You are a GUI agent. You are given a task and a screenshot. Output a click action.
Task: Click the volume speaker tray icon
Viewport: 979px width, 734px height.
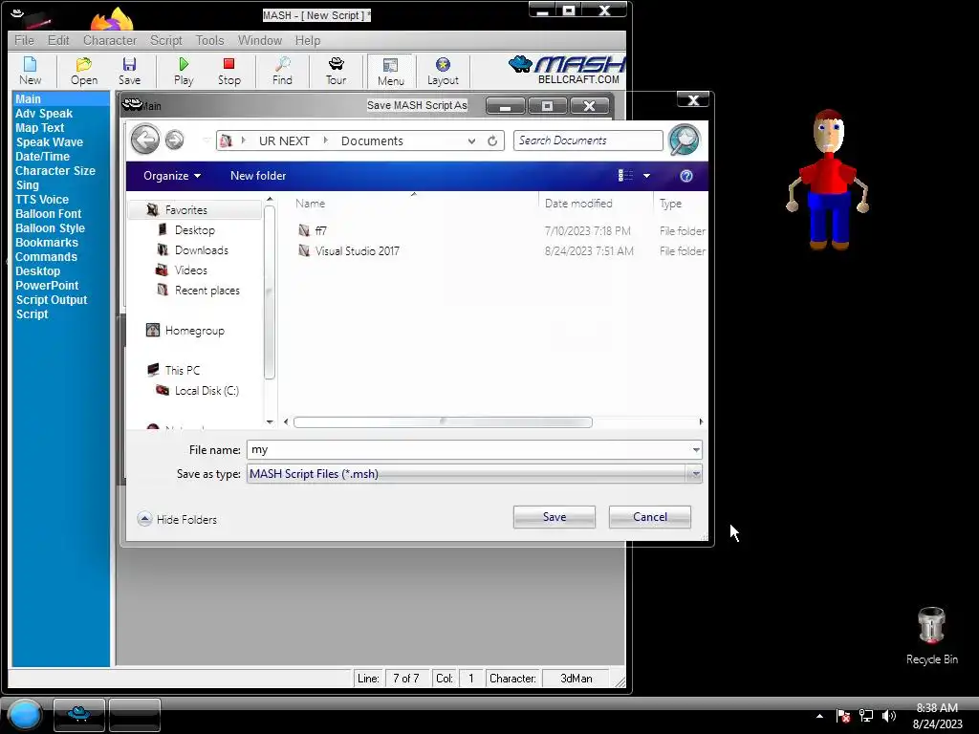click(x=888, y=716)
